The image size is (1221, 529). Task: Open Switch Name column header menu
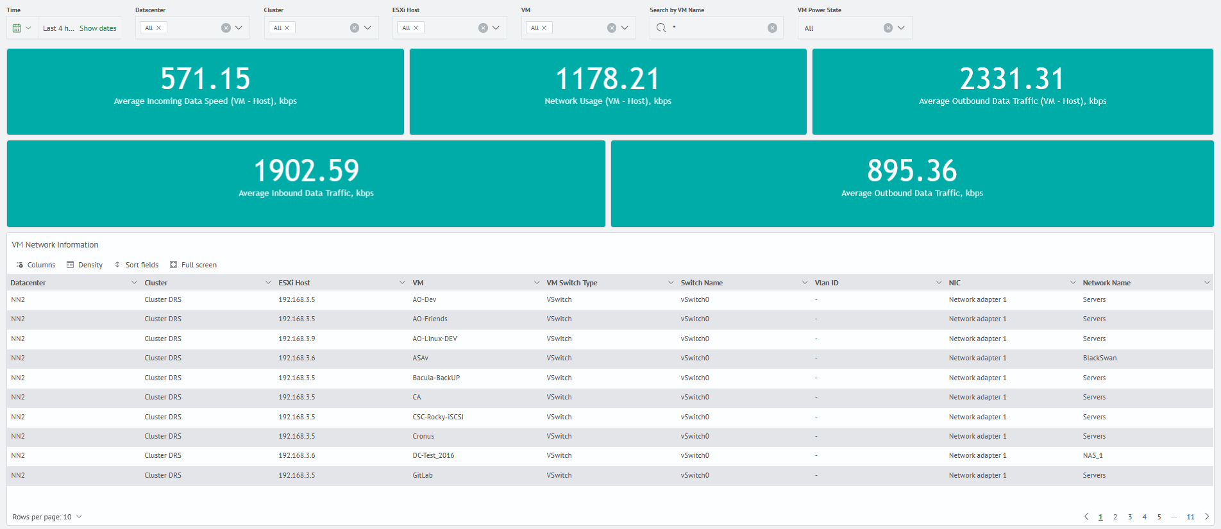[805, 283]
